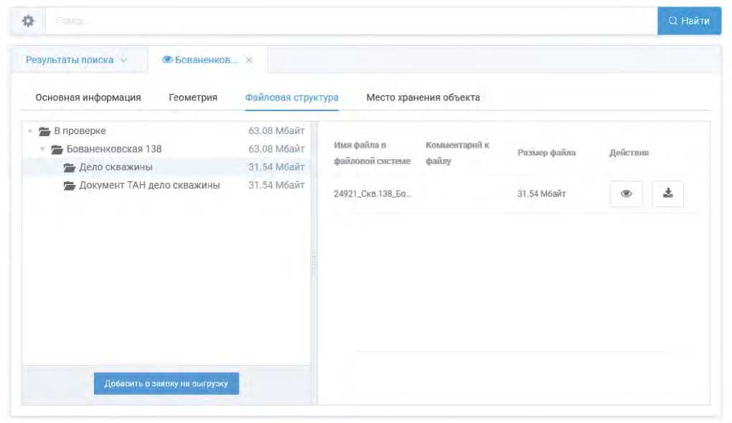
Task: Open the Результаты поиска dropdown arrow
Action: point(124,60)
